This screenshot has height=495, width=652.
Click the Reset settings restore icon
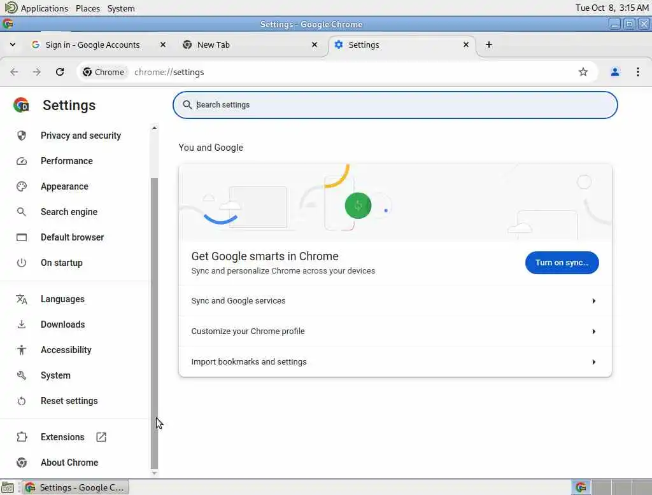(x=21, y=401)
